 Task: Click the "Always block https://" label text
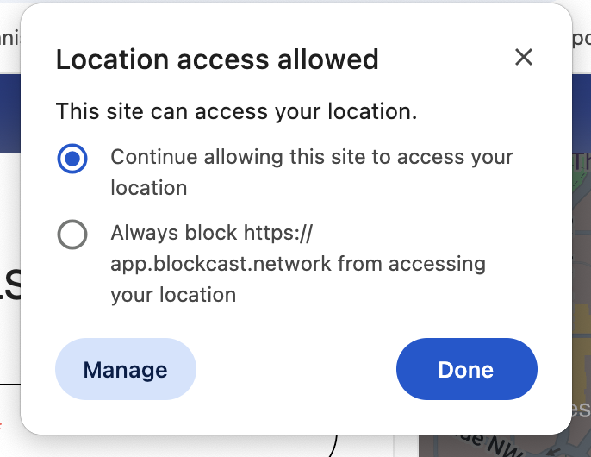[x=211, y=233]
